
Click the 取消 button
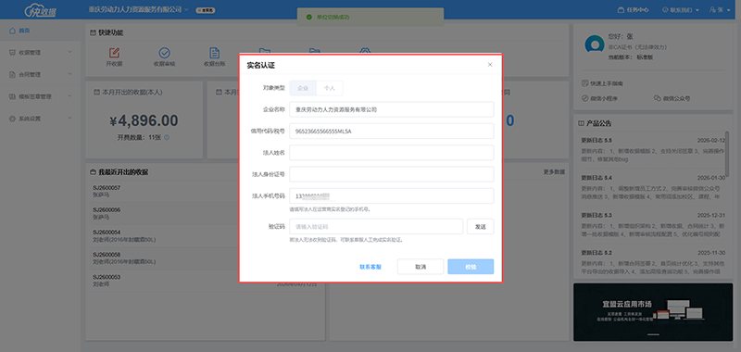pos(421,267)
